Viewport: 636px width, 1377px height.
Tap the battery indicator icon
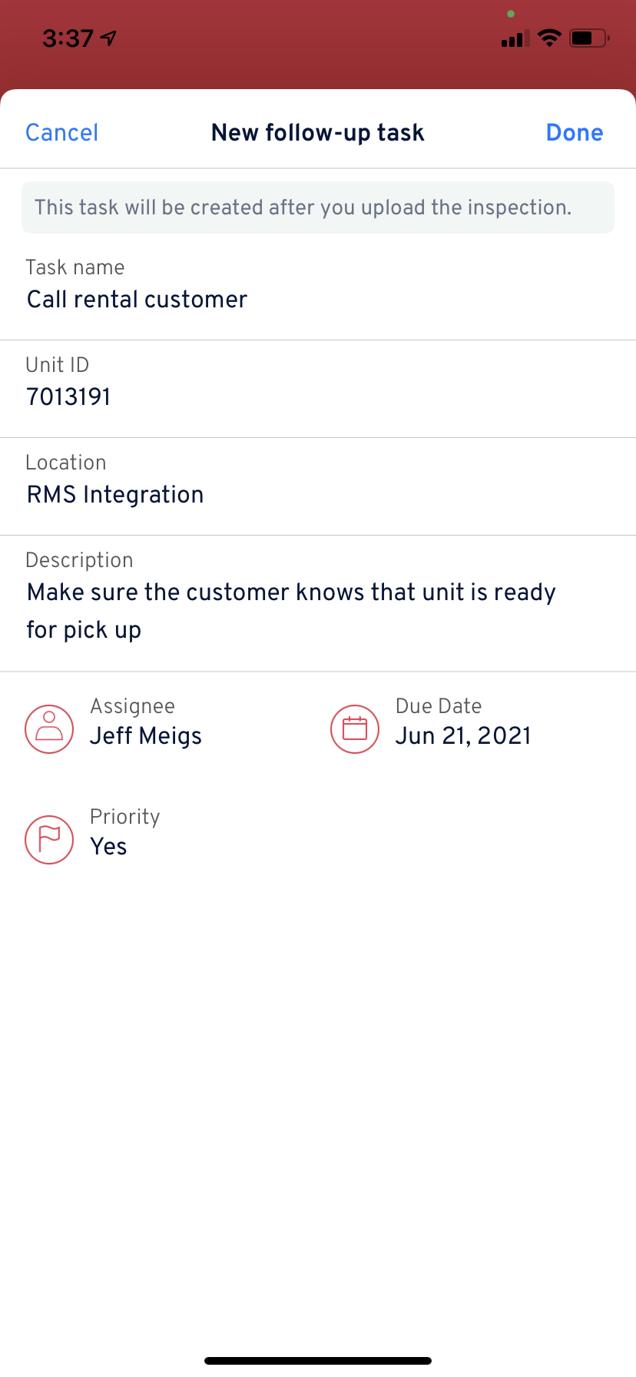coord(589,38)
